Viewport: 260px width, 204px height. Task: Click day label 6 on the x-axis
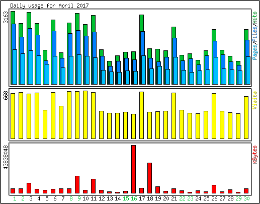[x=55, y=198]
